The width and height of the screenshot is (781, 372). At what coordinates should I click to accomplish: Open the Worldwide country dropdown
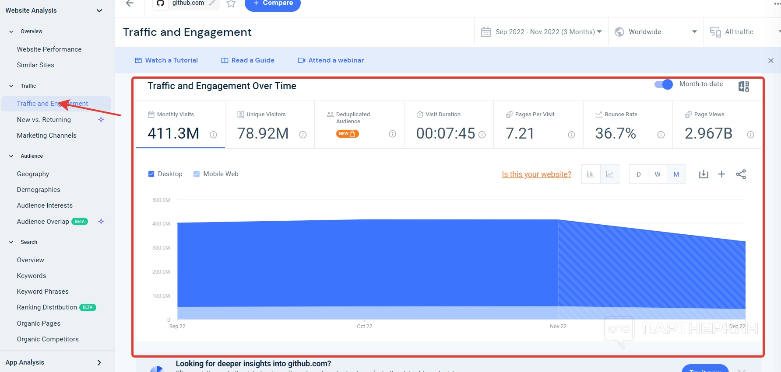coord(656,32)
